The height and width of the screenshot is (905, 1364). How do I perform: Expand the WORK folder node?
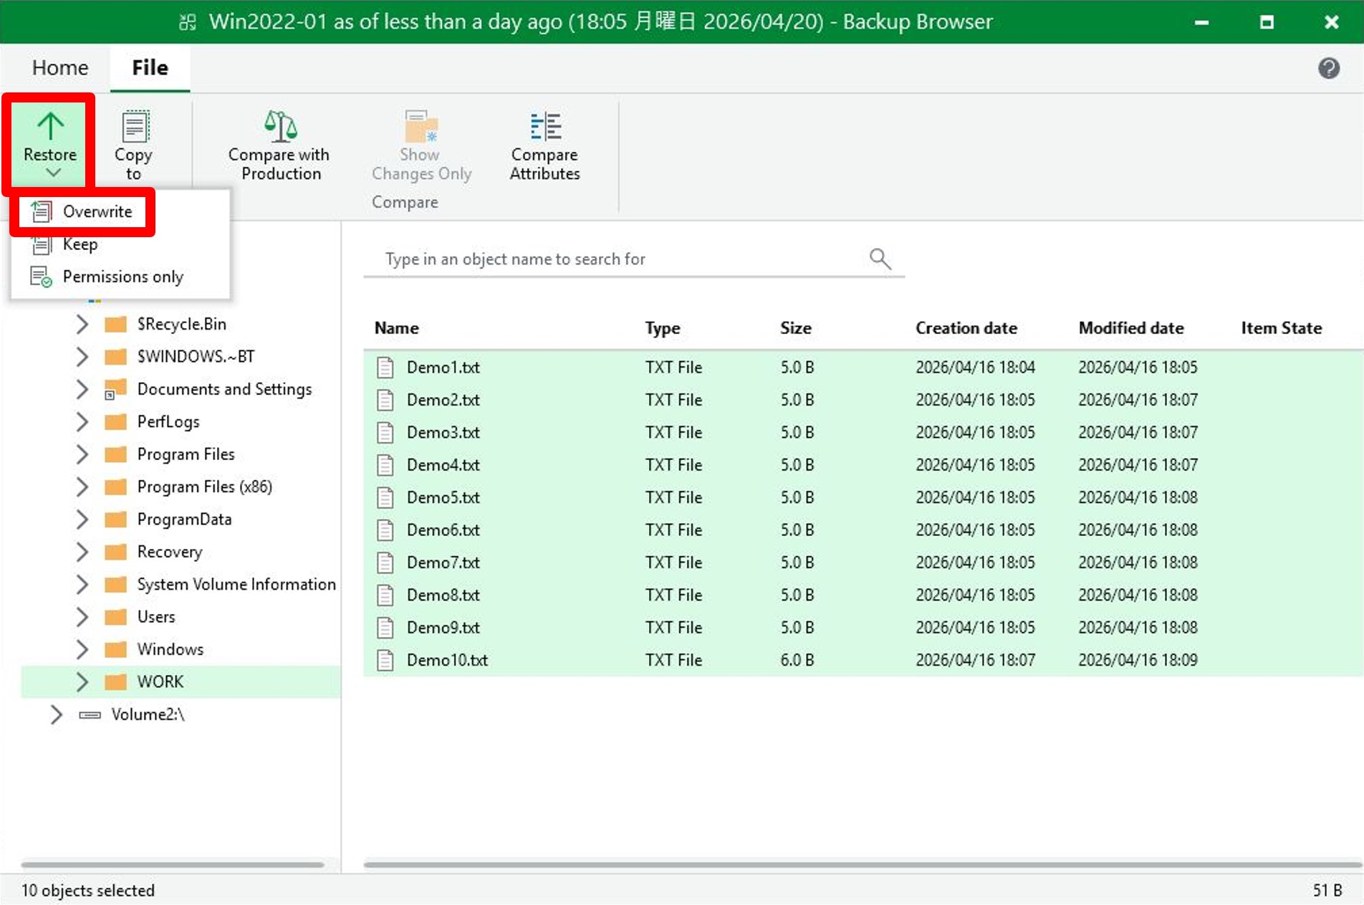point(82,681)
